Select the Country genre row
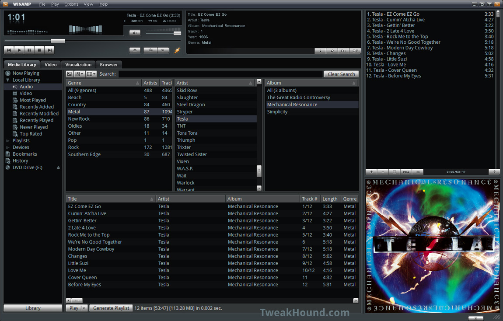Image resolution: width=503 pixels, height=321 pixels. (119, 105)
